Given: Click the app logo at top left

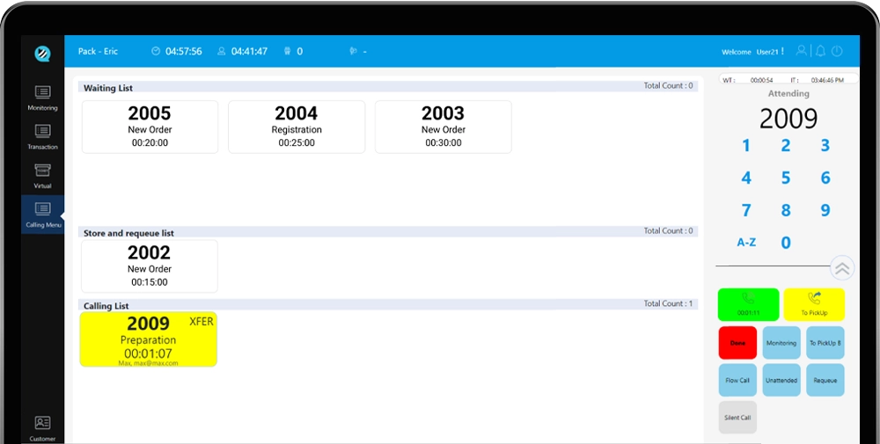Looking at the screenshot, I should pos(42,54).
